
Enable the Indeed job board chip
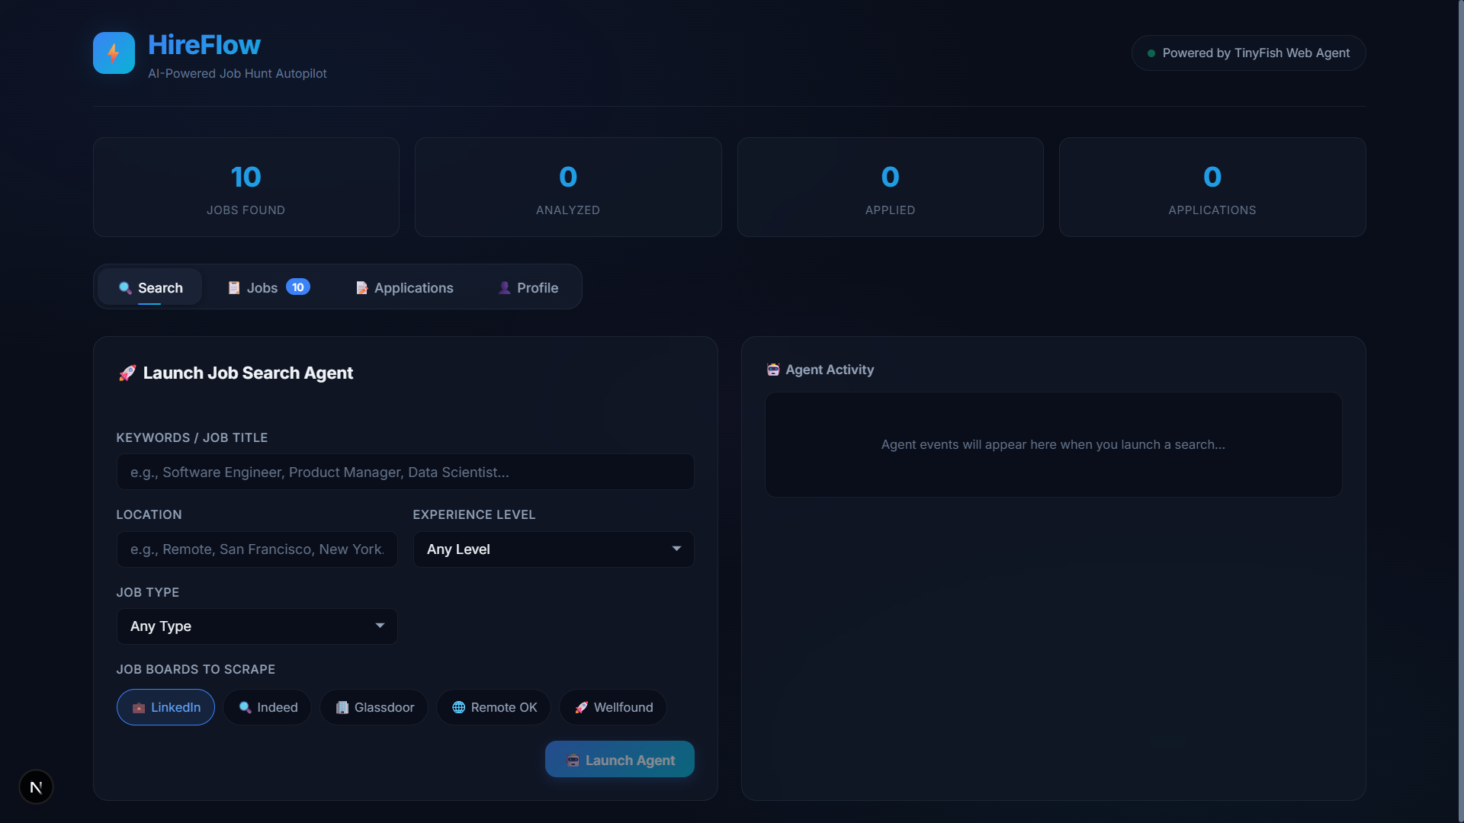point(267,707)
